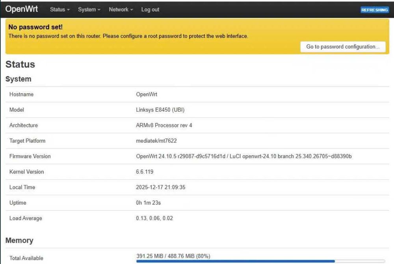The height and width of the screenshot is (264, 394).
Task: Select the Target Platform label
Action: pyautogui.click(x=28, y=141)
